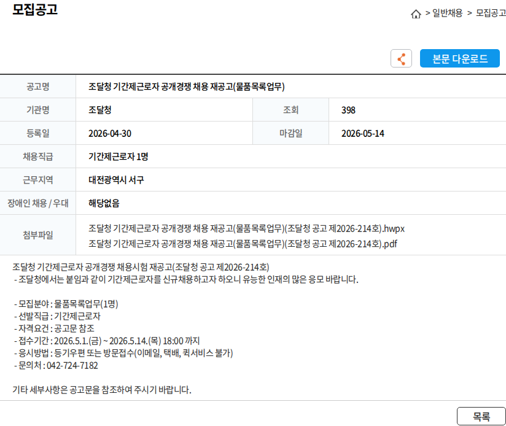Select the 자격요건 : 공고문 참조 line

pos(54,328)
